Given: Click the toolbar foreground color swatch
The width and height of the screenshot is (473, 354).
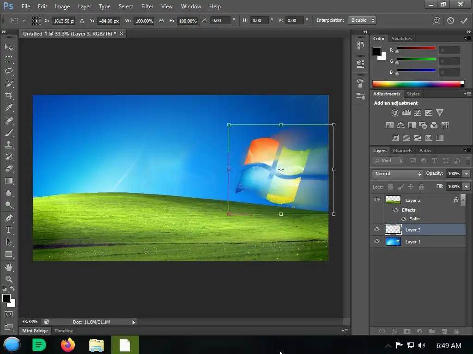Looking at the screenshot, I should coord(6,298).
